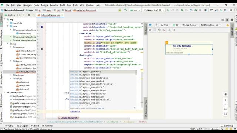The width and height of the screenshot is (237, 133).
Task: Open the File menu
Action: coord(7,5)
